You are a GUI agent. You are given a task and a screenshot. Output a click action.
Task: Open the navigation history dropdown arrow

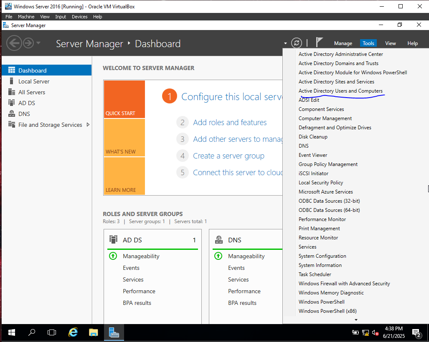pos(38,43)
